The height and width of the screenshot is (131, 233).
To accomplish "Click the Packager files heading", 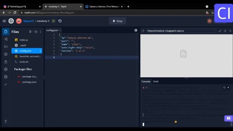I will point(23,69).
